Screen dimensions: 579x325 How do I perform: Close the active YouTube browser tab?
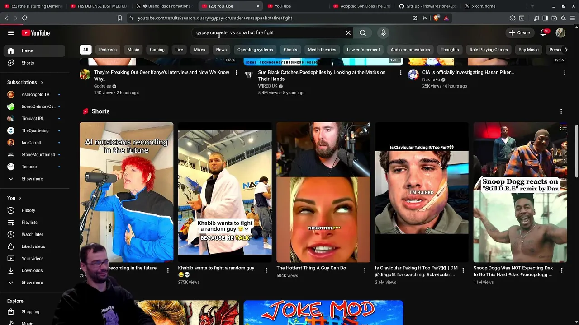[x=258, y=6]
